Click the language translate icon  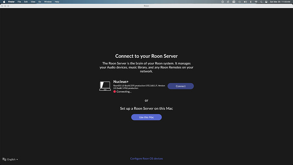pos(4,159)
